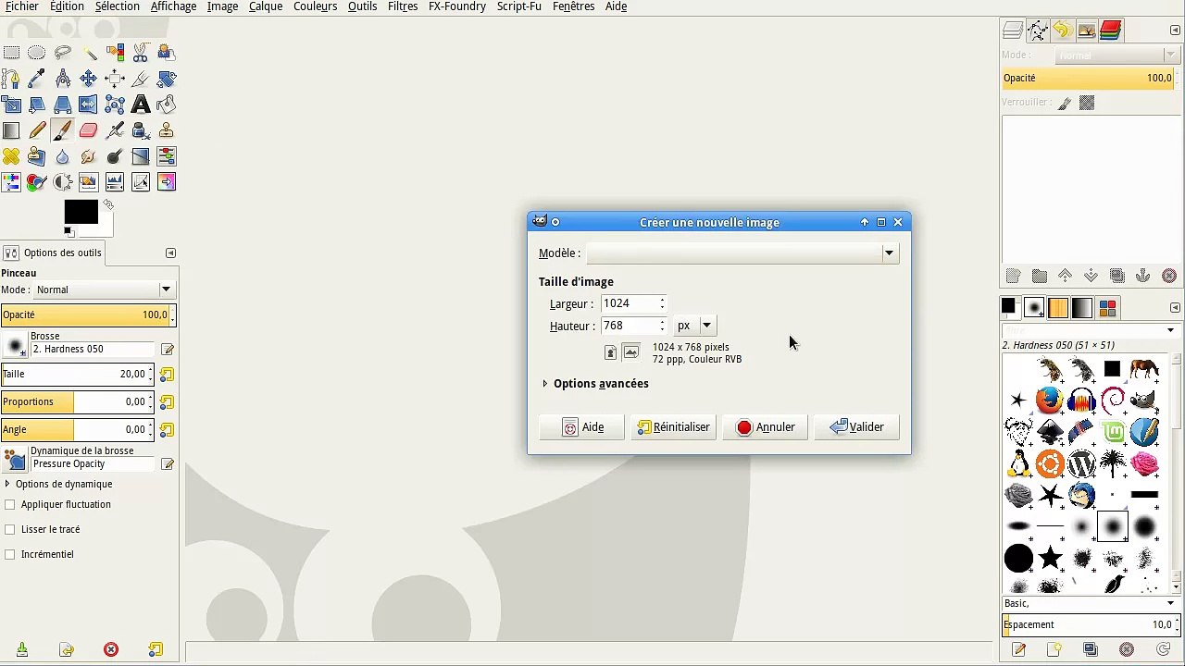The width and height of the screenshot is (1185, 666).
Task: Select the Blend gradient tool
Action: 11,130
